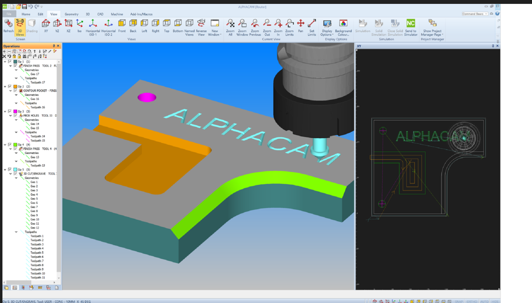This screenshot has height=303, width=532.
Task: Toggle the PECK HOLES checkbox
Action: pyautogui.click(x=15, y=116)
